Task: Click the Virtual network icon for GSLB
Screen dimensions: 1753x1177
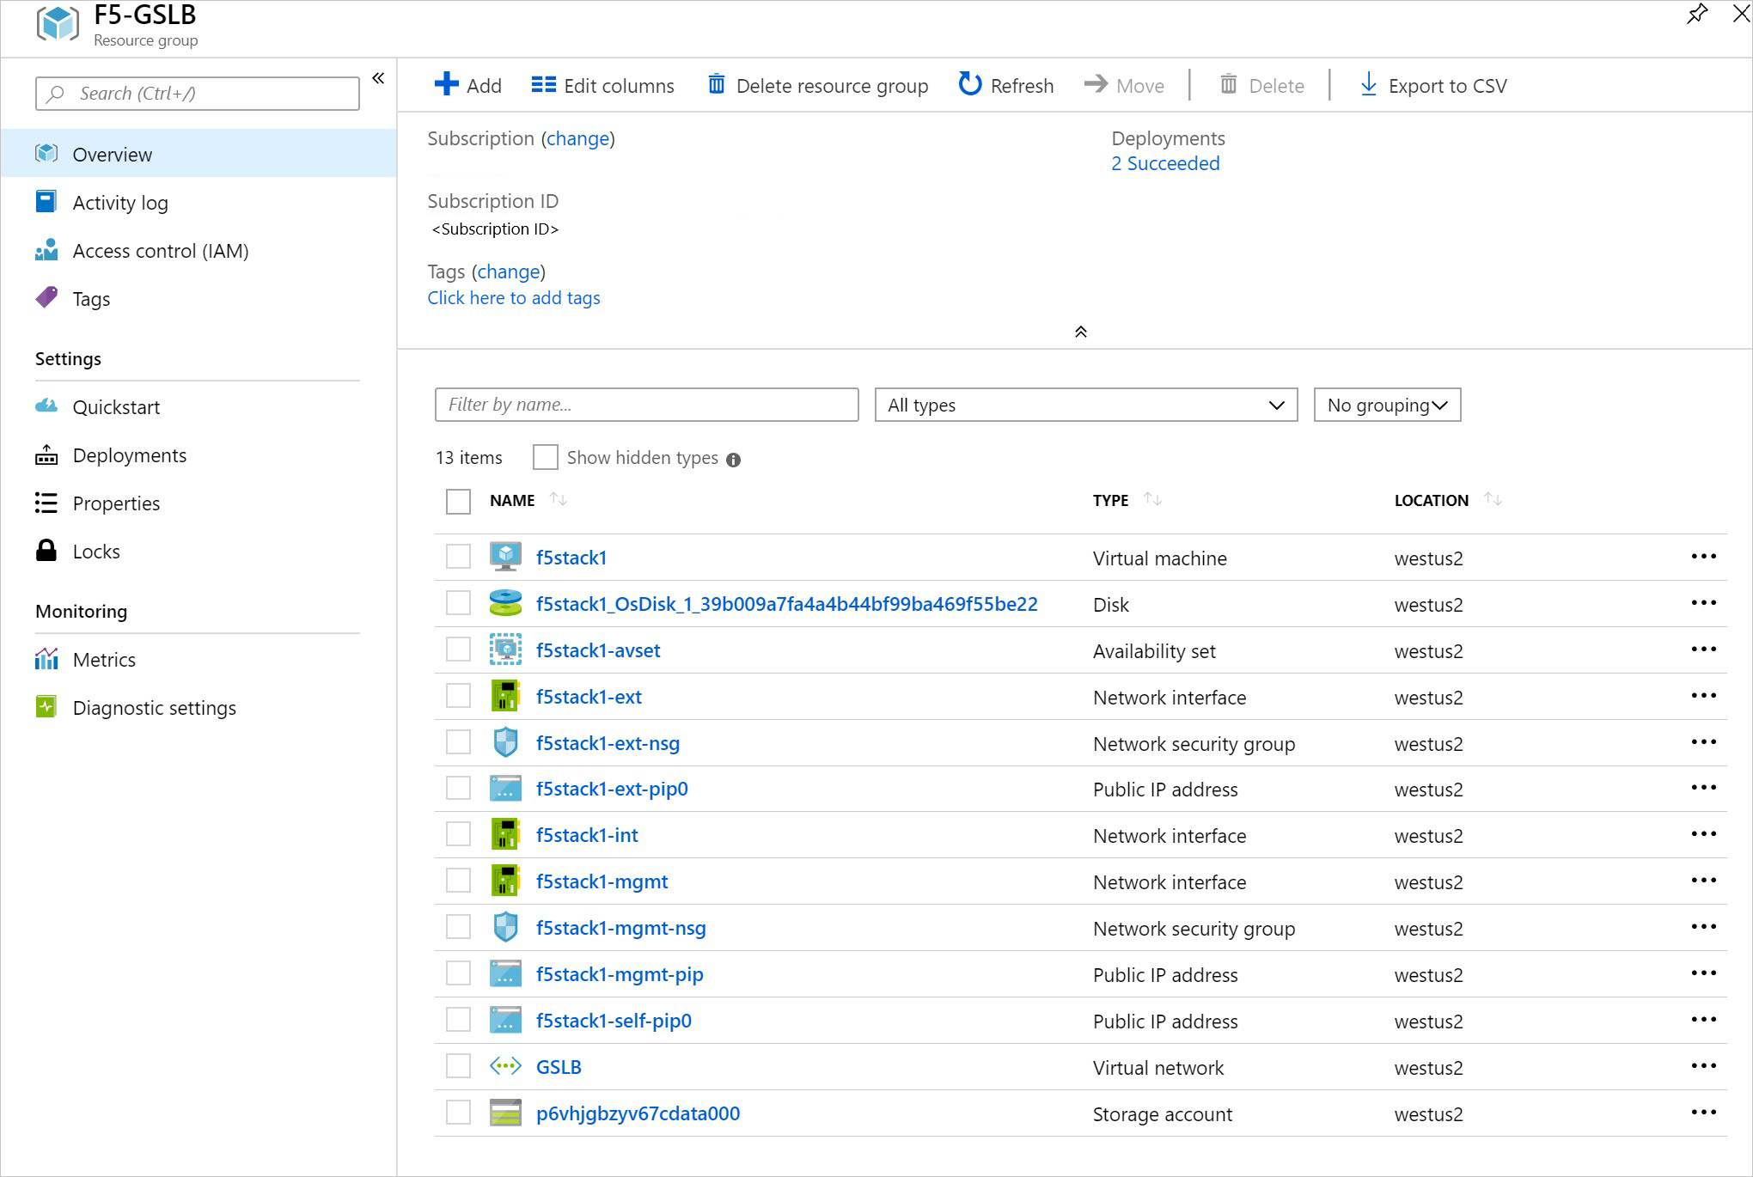Action: click(504, 1067)
